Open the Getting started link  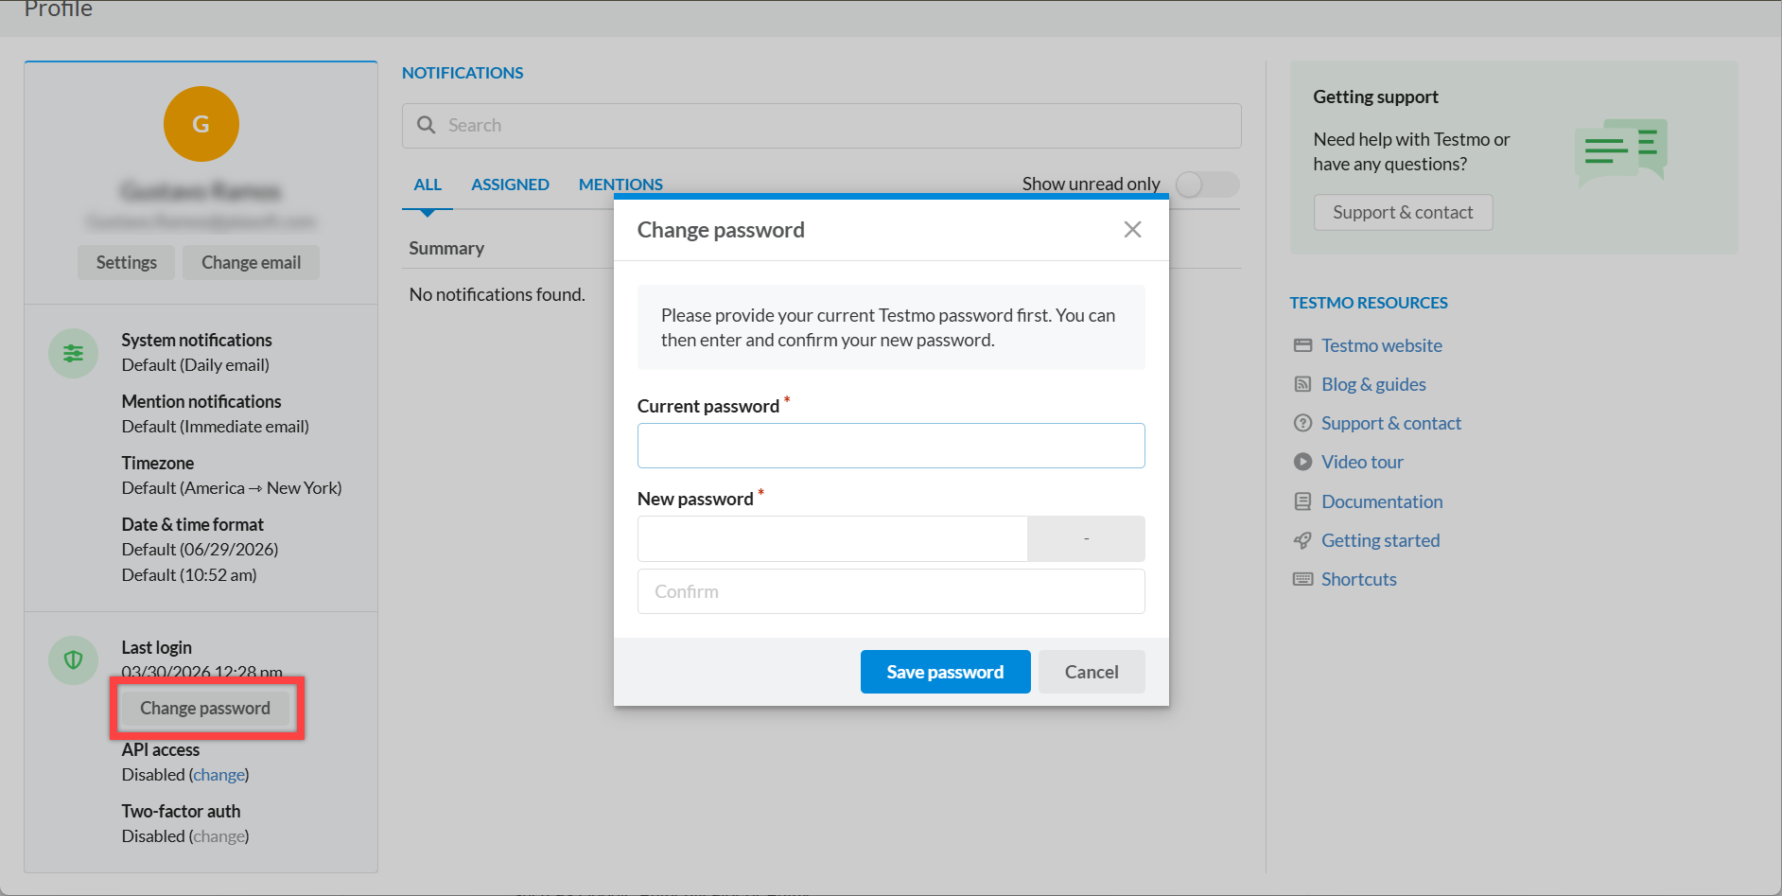(1380, 540)
